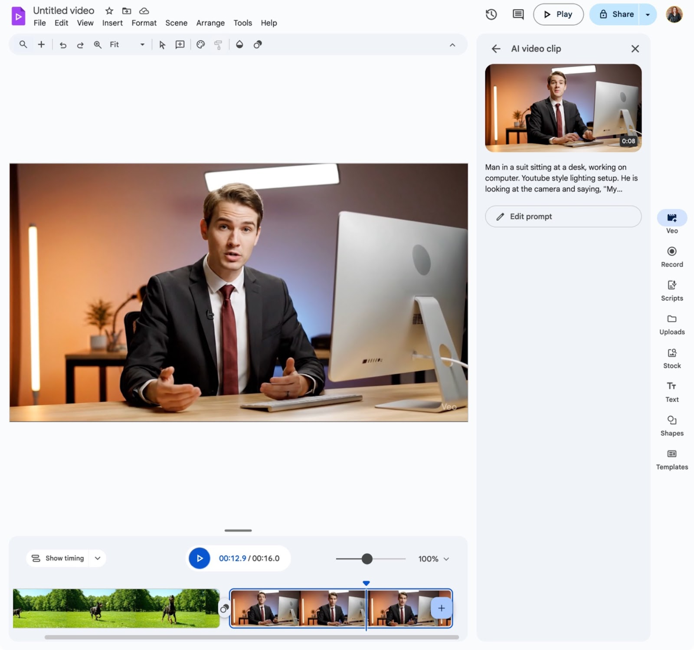The width and height of the screenshot is (694, 650).
Task: Open the Stock media panel
Action: click(x=671, y=358)
